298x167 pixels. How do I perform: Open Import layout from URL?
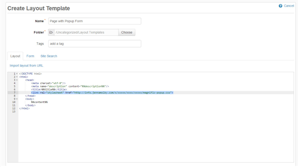pyautogui.click(x=26, y=66)
